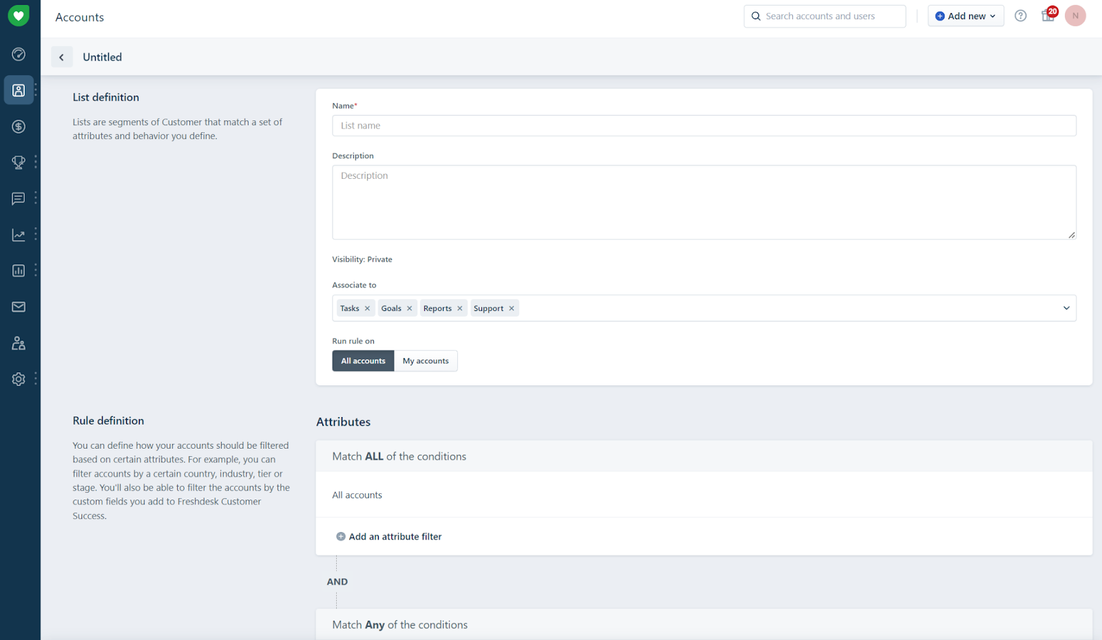1102x640 pixels.
Task: Click the Untitled list title
Action: (103, 57)
